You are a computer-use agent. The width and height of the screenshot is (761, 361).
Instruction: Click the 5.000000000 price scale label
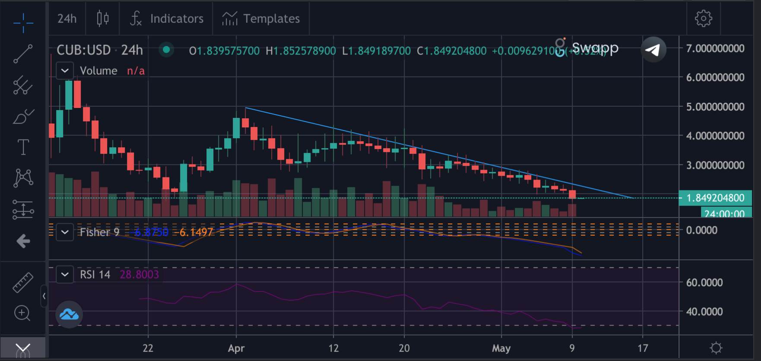[715, 107]
